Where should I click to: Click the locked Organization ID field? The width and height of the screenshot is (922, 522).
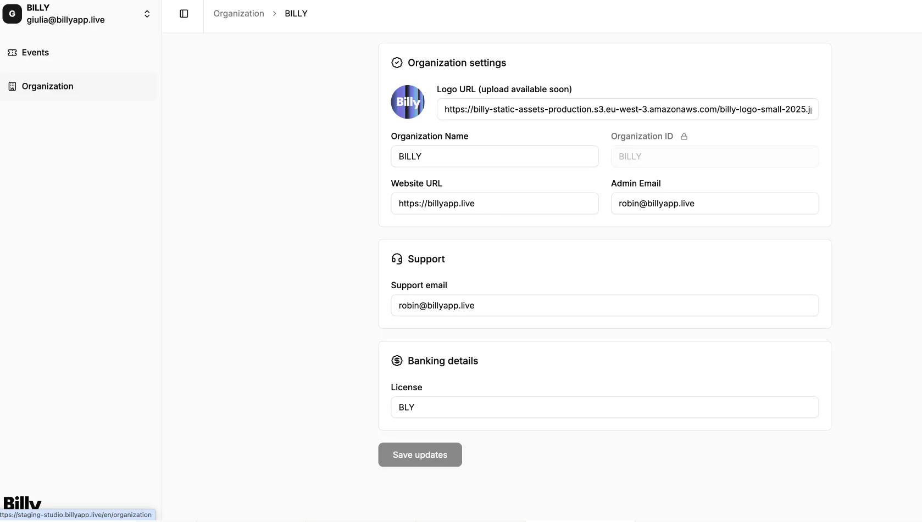click(x=715, y=156)
